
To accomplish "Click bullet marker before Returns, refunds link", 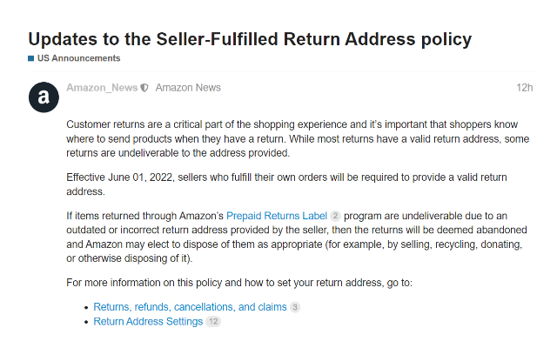I will point(86,308).
